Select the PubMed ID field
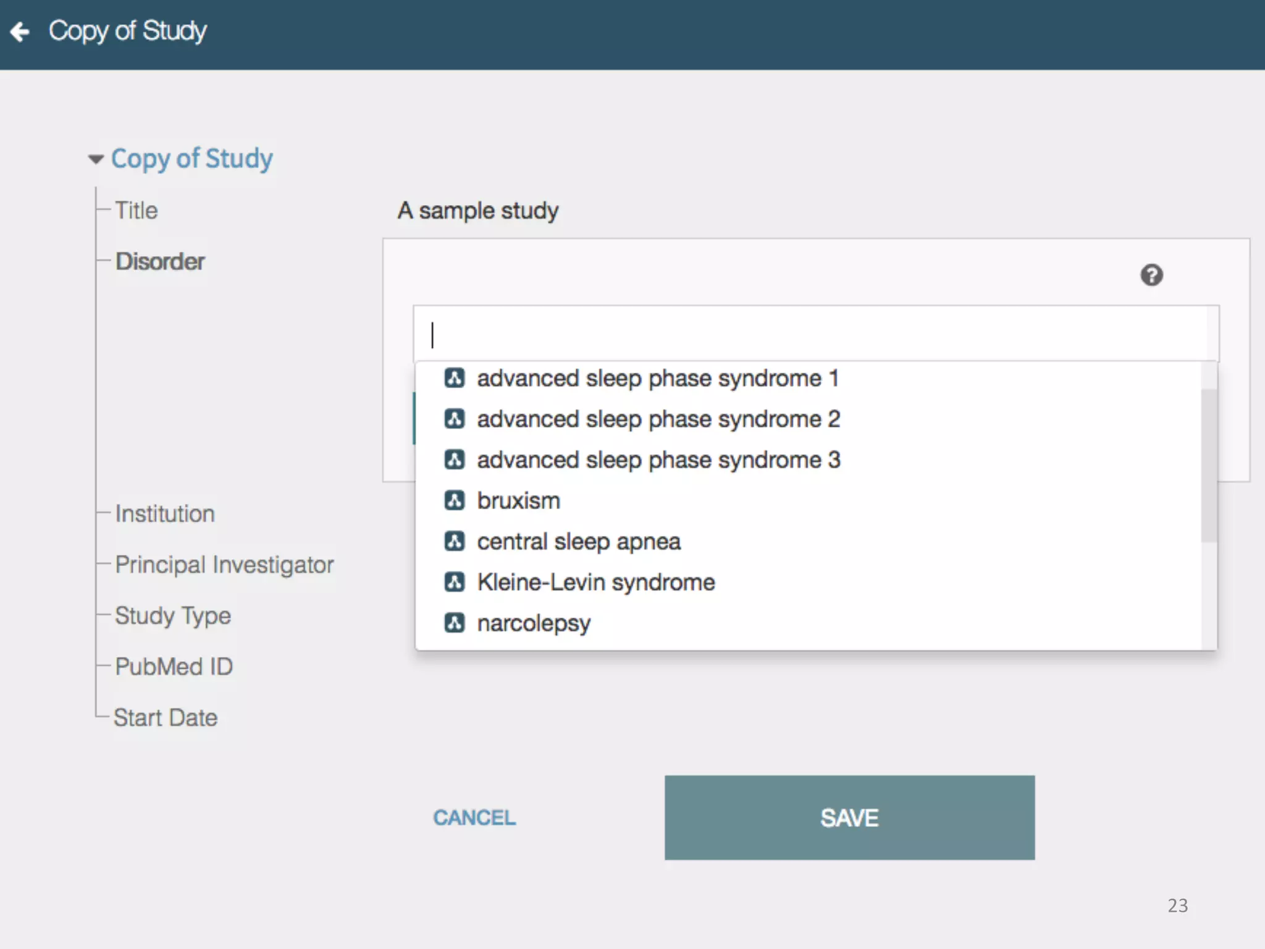1265x949 pixels. click(174, 667)
